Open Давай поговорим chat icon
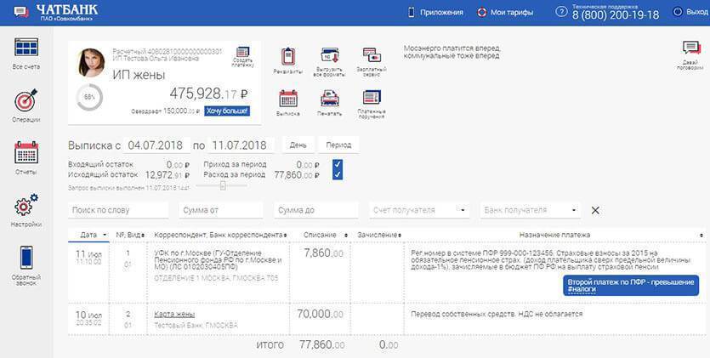Viewport: 710px width, 358px height. [x=690, y=50]
